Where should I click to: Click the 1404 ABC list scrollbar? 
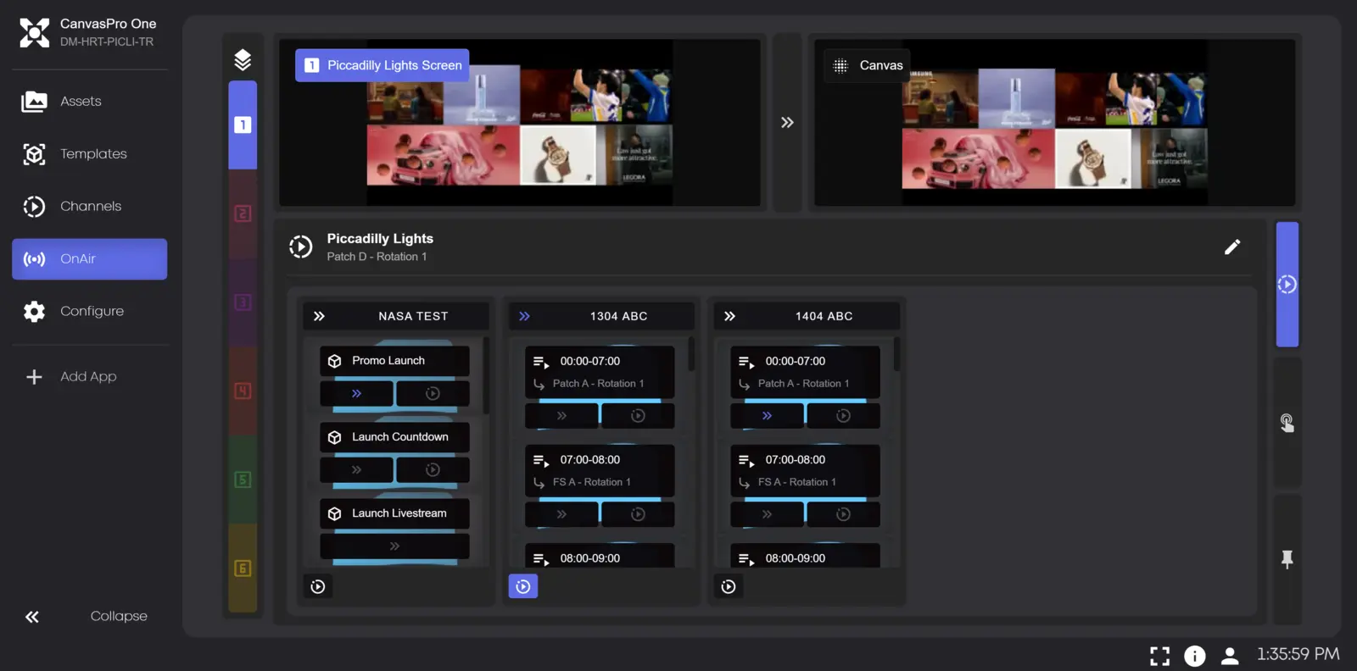point(896,354)
